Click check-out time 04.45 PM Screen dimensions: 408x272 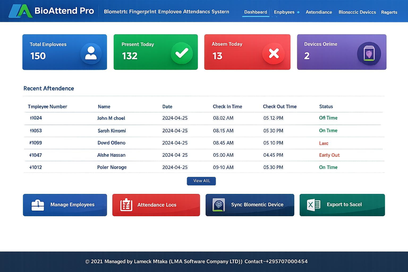click(x=273, y=155)
